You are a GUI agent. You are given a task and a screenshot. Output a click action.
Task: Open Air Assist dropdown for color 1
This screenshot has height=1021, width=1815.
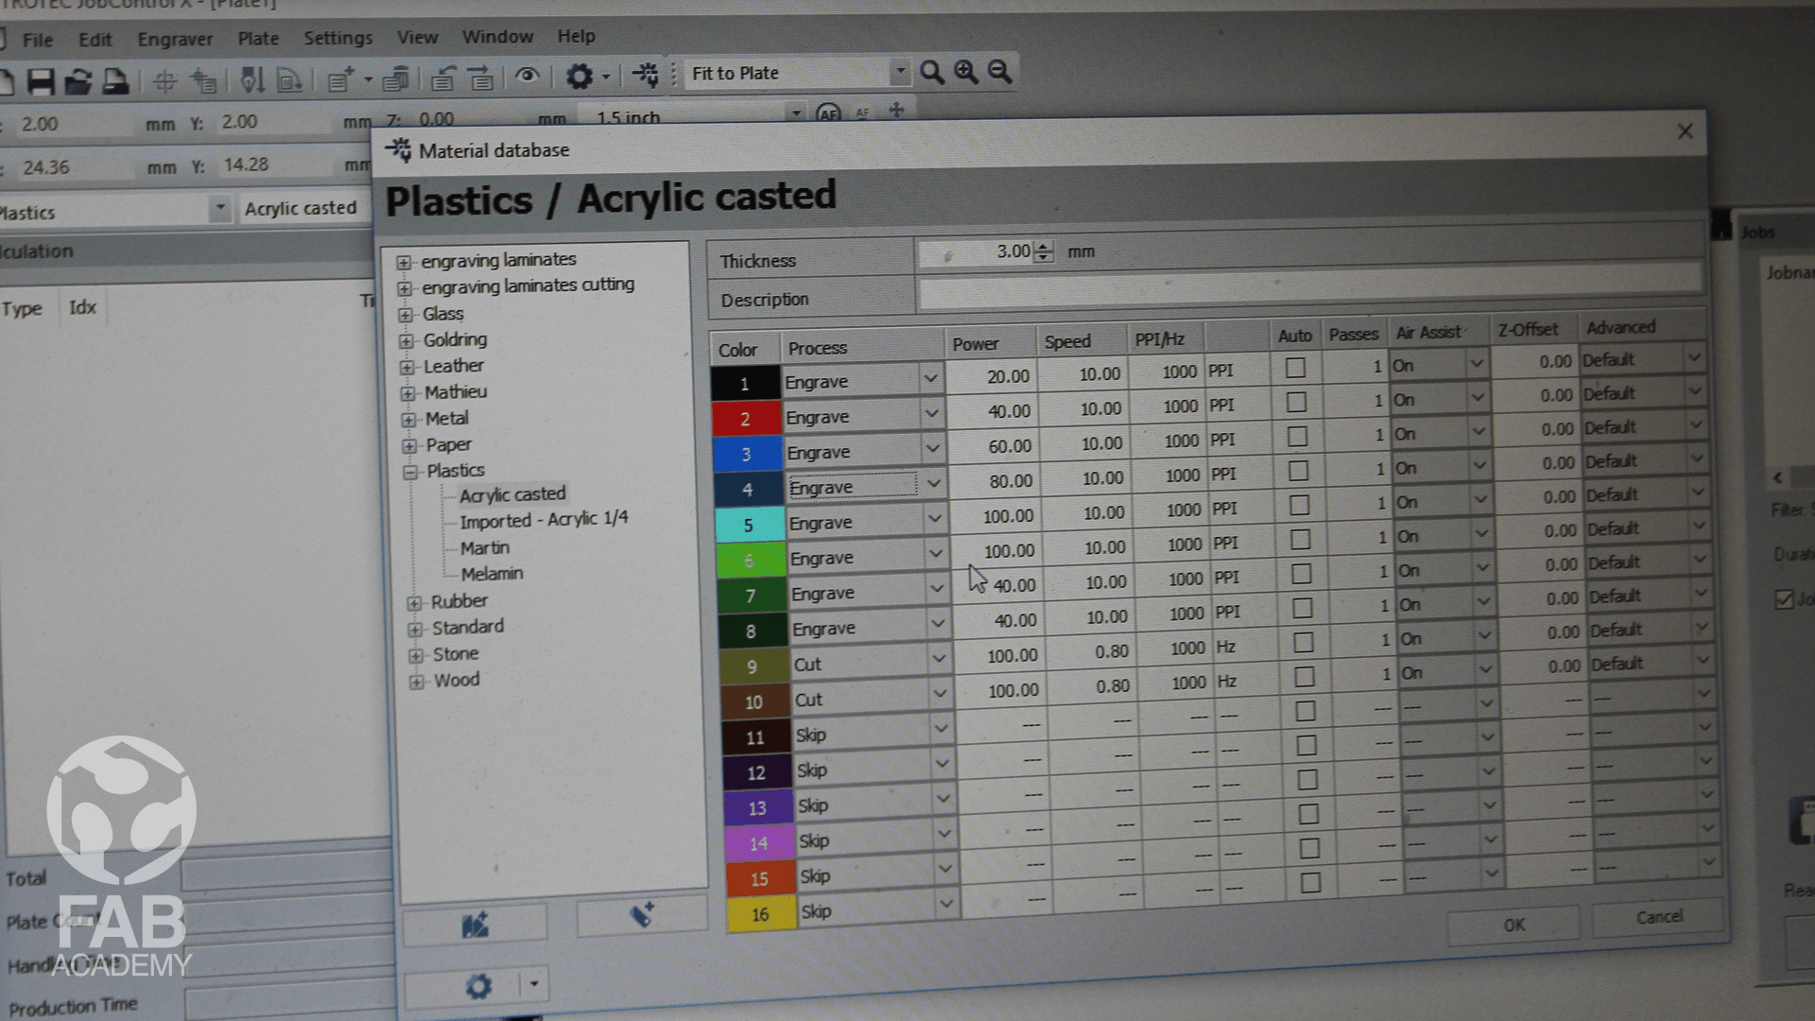tap(1477, 364)
